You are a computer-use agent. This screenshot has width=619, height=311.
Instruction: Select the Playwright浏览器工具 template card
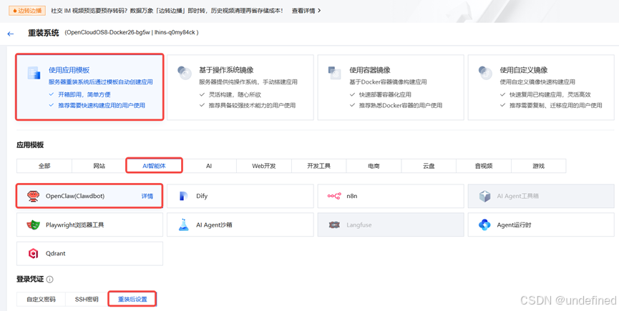coord(89,224)
